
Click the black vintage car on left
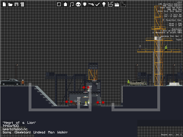[11, 82]
